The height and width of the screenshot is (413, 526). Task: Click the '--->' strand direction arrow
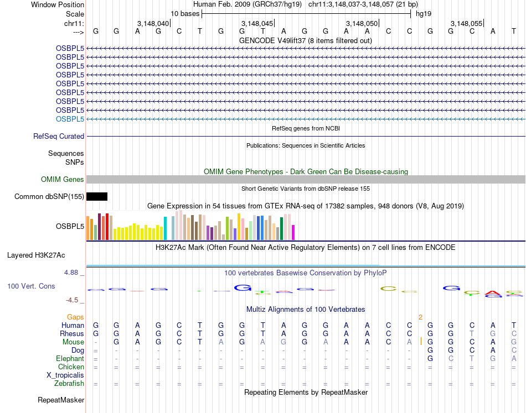click(79, 32)
